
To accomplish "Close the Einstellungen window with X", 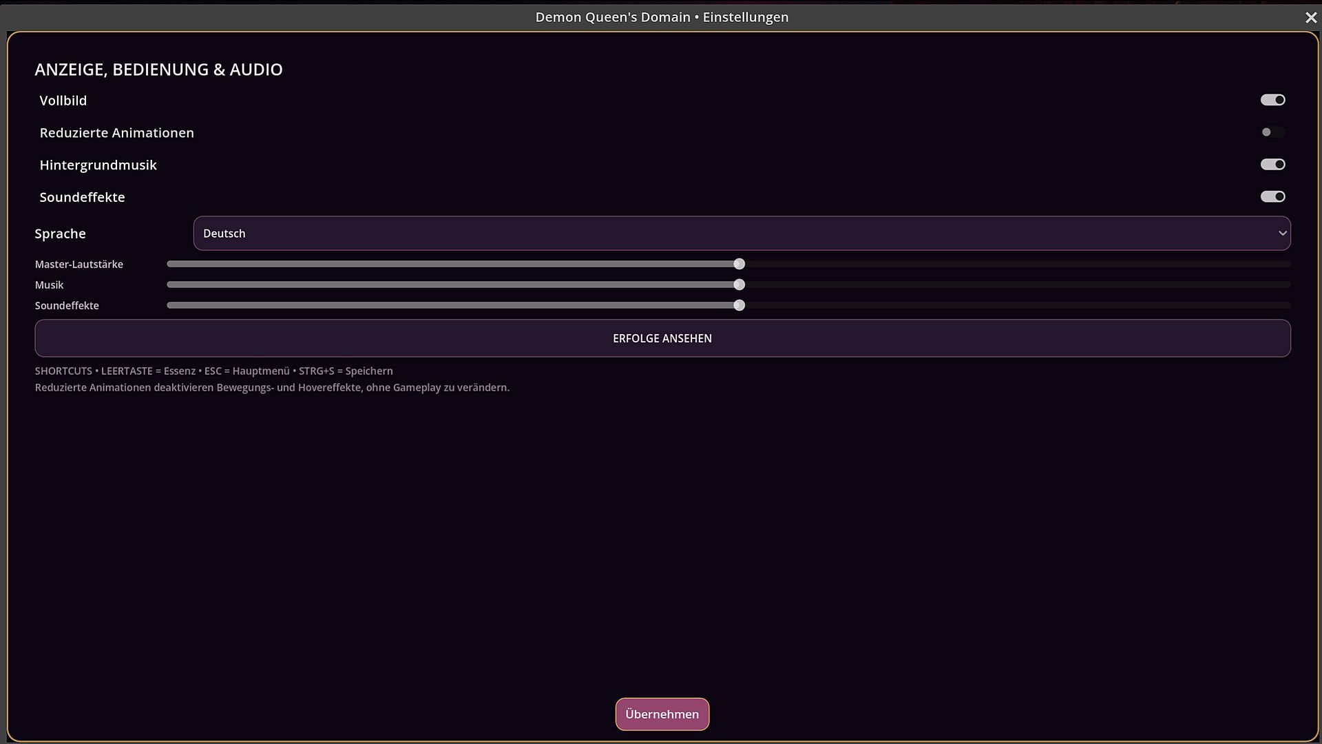I will click(1310, 17).
